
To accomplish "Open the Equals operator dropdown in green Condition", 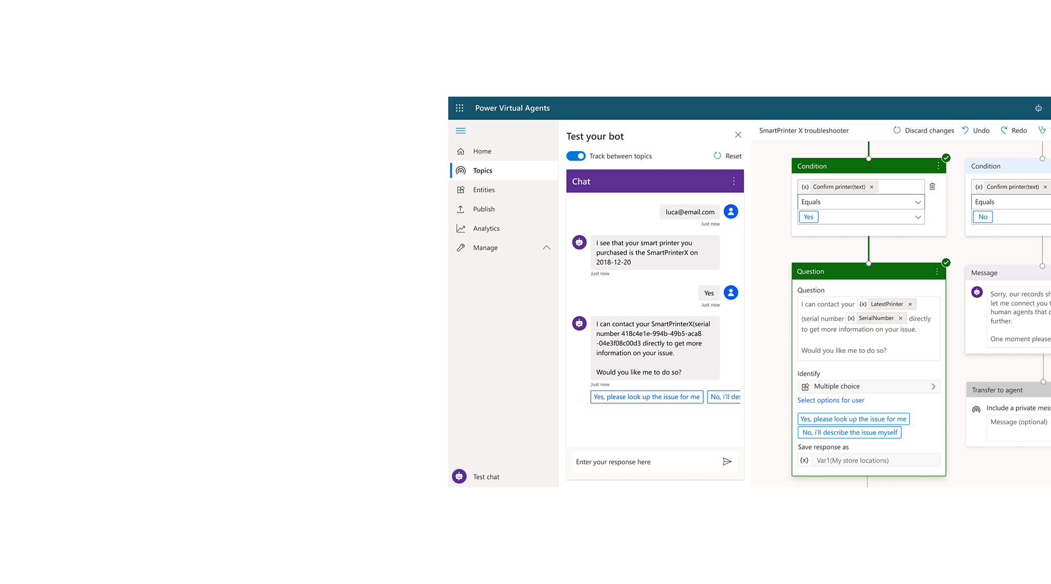I will [861, 202].
